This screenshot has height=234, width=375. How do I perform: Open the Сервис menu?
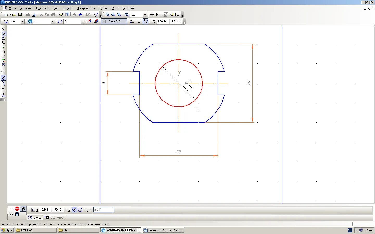point(103,8)
